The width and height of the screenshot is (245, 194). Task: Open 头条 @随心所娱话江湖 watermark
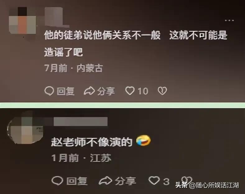click(207, 185)
